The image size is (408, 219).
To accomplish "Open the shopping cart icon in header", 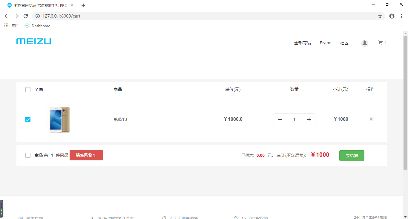I will 381,43.
